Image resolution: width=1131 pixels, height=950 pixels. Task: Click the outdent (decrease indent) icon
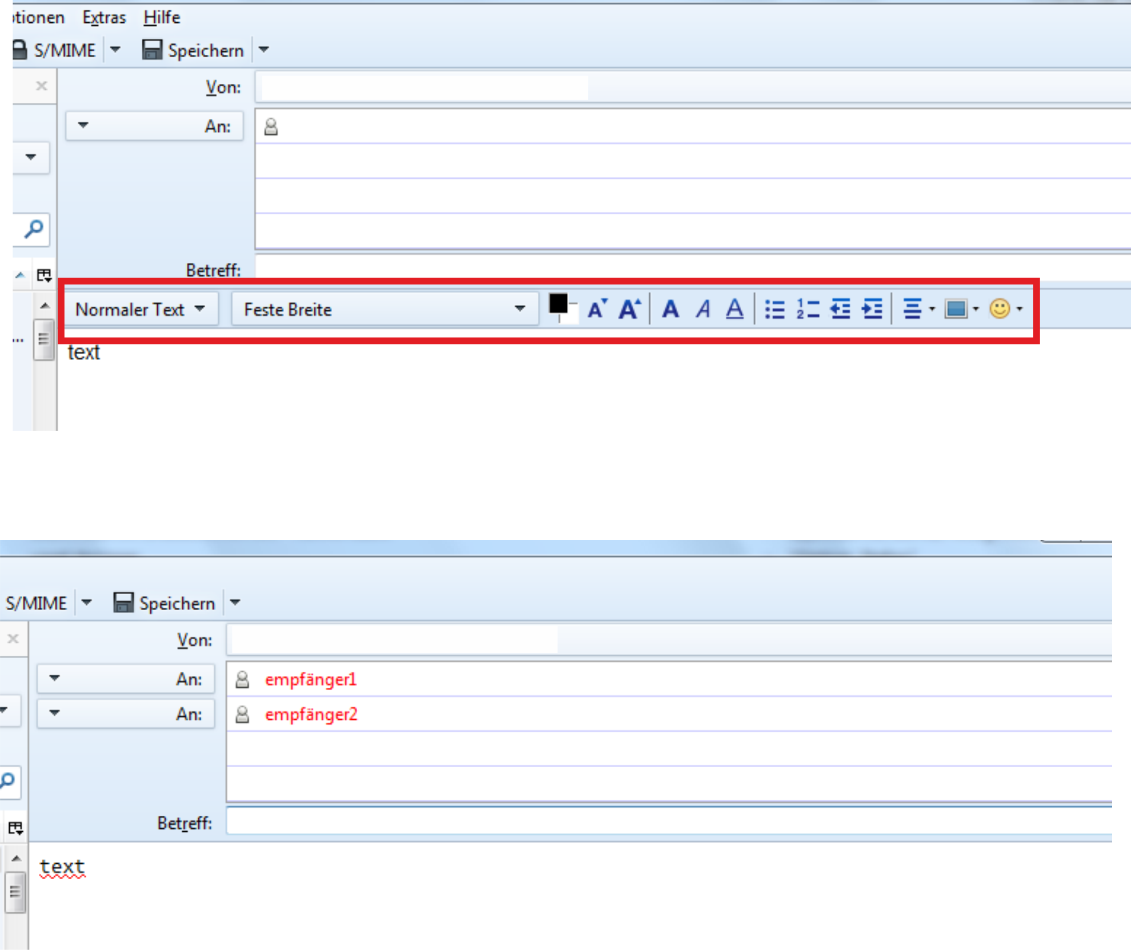click(x=840, y=309)
